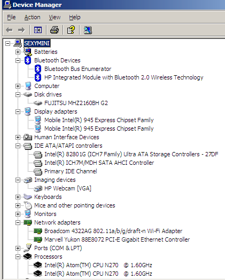Click the Monitors category icon

[28, 214]
